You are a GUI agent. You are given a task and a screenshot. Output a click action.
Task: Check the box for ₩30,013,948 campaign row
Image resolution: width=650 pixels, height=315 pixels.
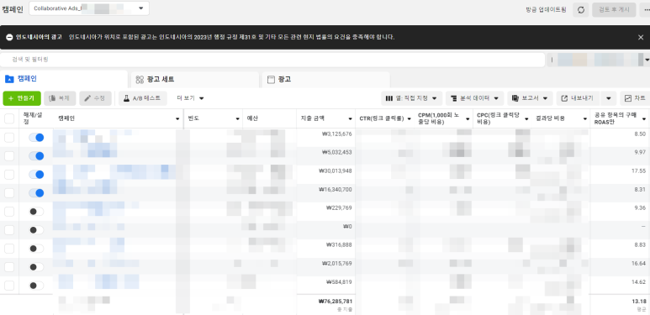coord(9,175)
